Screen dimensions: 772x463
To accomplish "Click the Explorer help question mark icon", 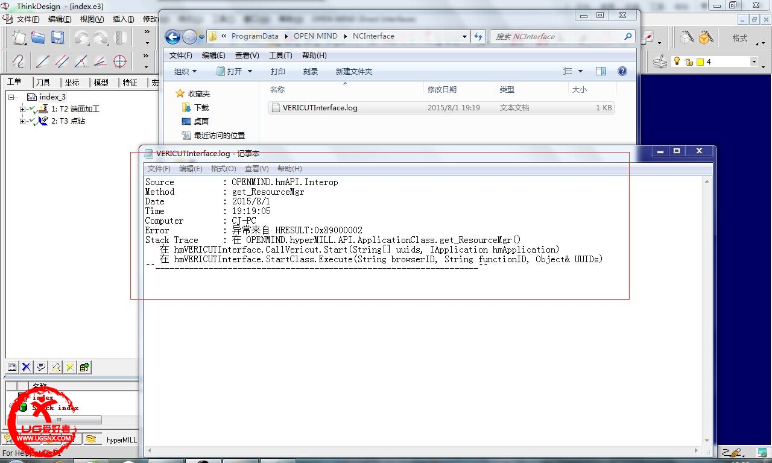I will click(x=622, y=71).
